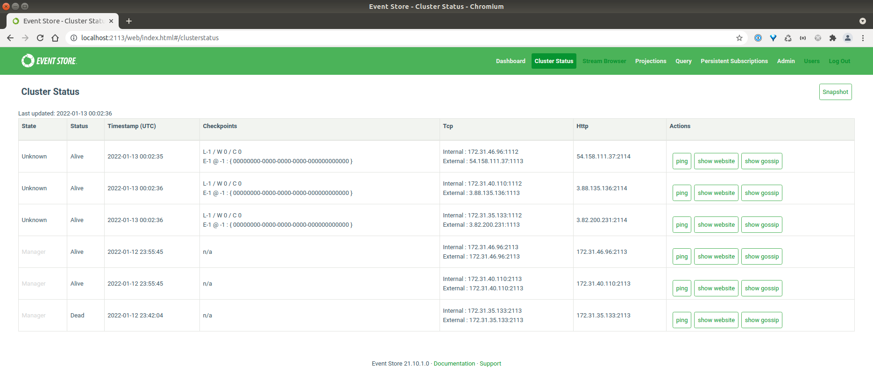Screen dimensions: 873x374
Task: Open a new browser tab
Action: tap(129, 21)
